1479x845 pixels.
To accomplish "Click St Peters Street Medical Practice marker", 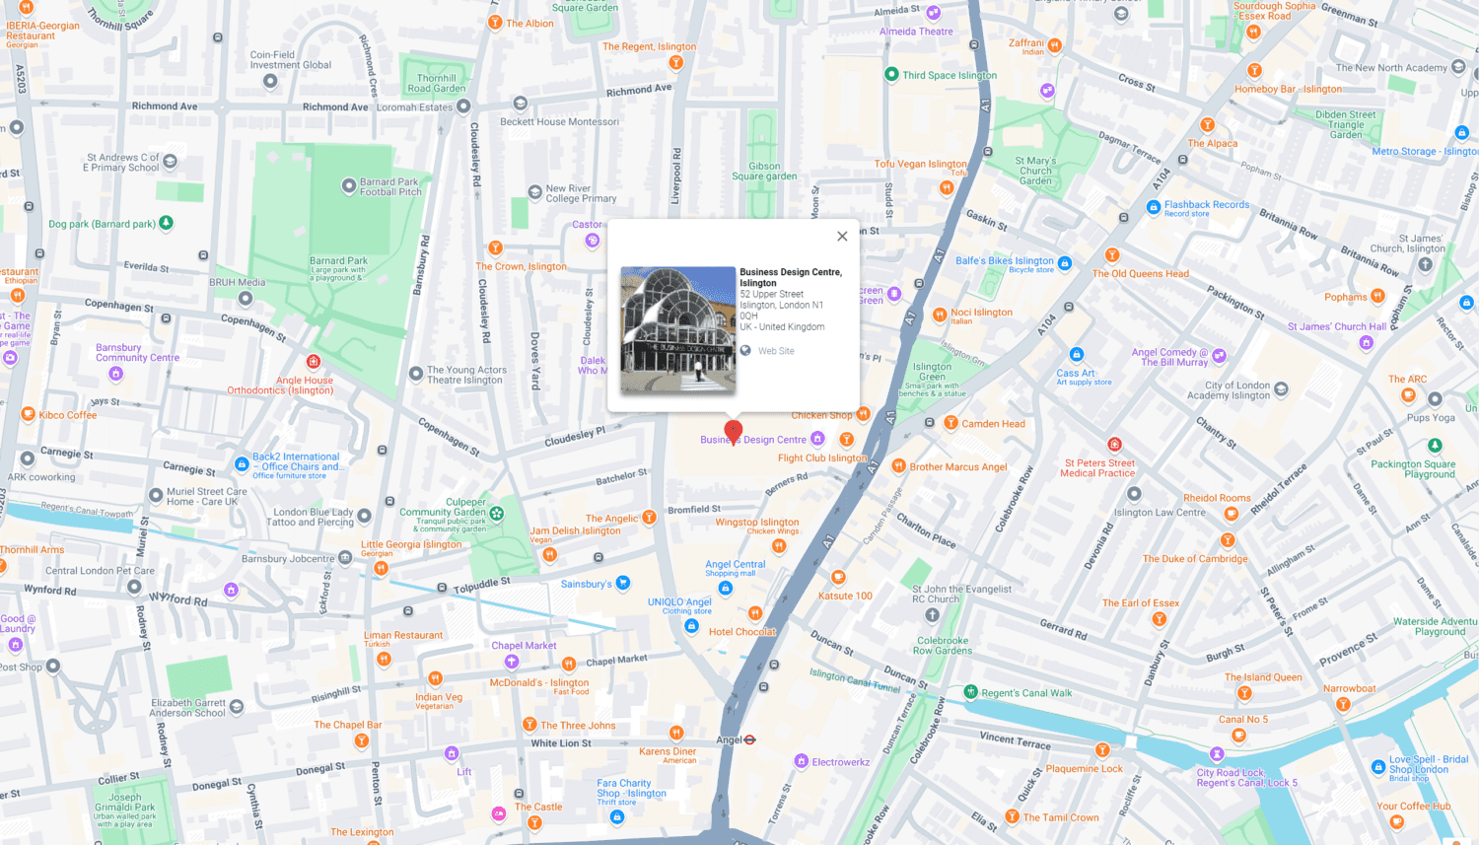I will pos(1114,445).
